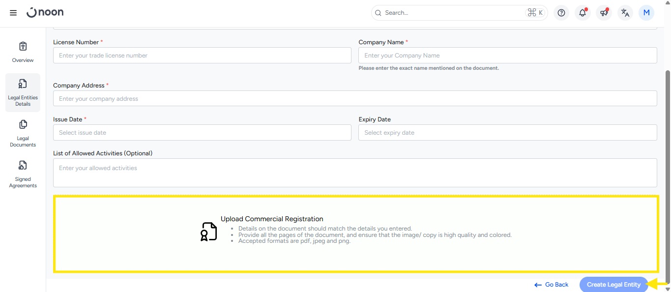Viewport: 671px width, 292px height.
Task: Click the Create Legal Entity button
Action: (x=613, y=285)
